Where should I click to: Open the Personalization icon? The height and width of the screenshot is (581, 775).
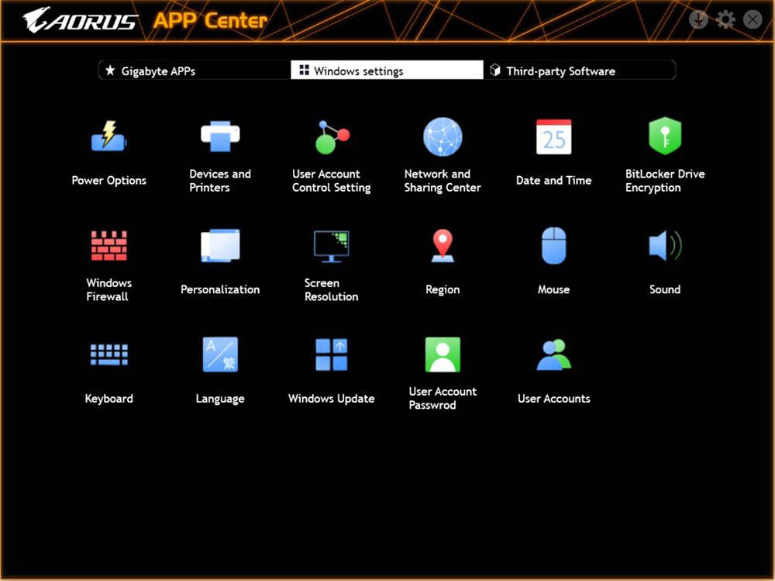click(220, 245)
